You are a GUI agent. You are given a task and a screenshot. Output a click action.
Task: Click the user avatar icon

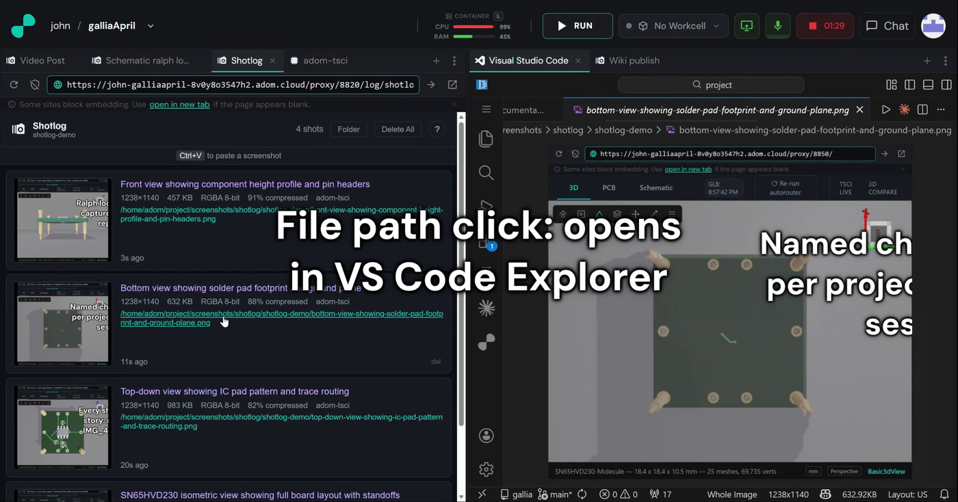[933, 25]
